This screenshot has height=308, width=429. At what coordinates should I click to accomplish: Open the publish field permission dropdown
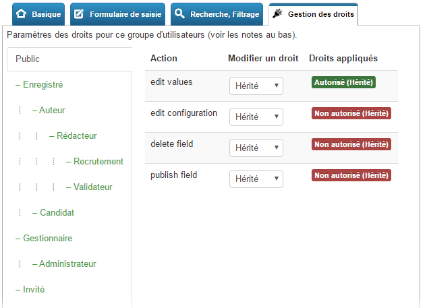[256, 179]
